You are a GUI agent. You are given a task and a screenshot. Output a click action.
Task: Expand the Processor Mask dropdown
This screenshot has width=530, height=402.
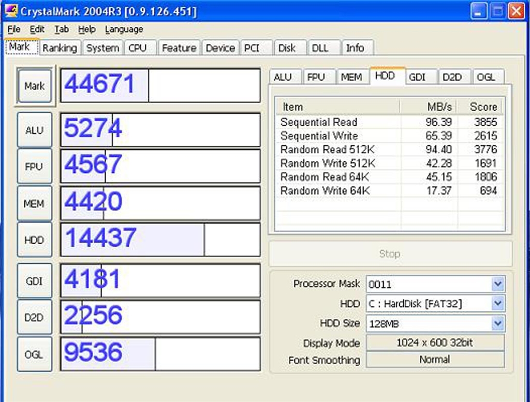coord(498,284)
